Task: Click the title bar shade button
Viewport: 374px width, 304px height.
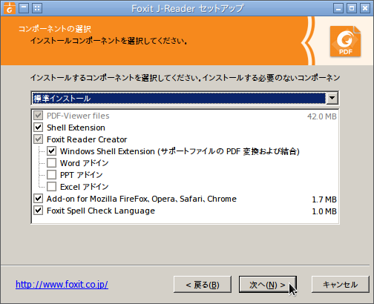Action: coord(24,8)
